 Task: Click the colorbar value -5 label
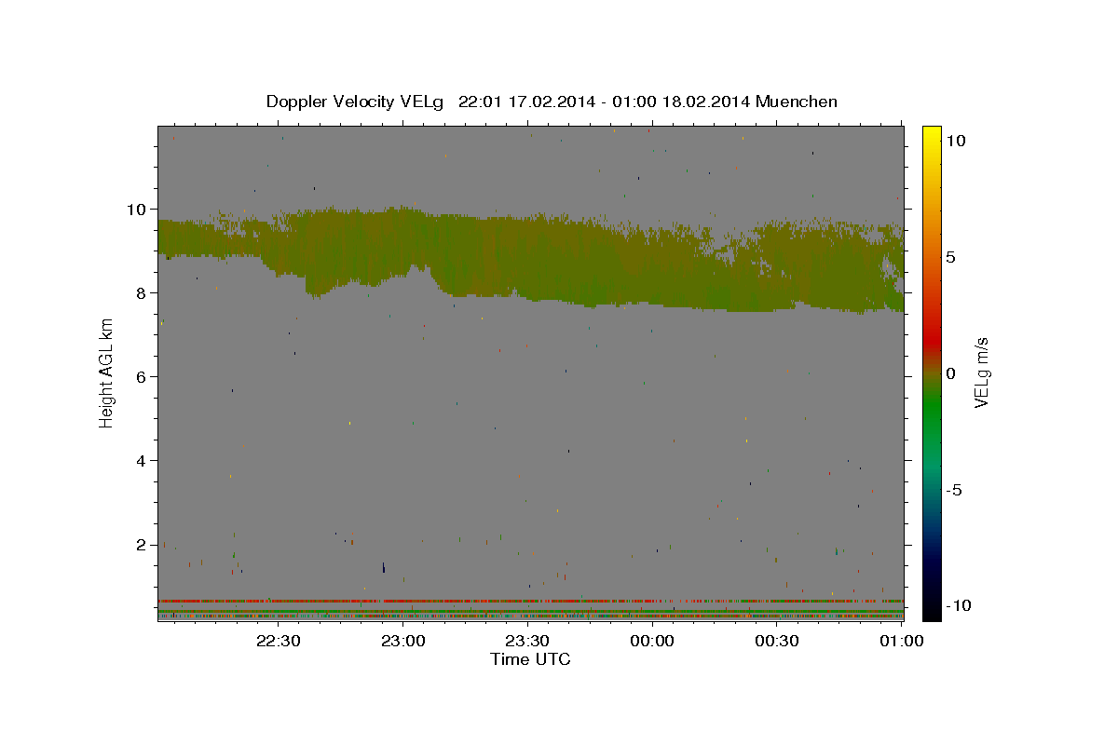pos(955,489)
